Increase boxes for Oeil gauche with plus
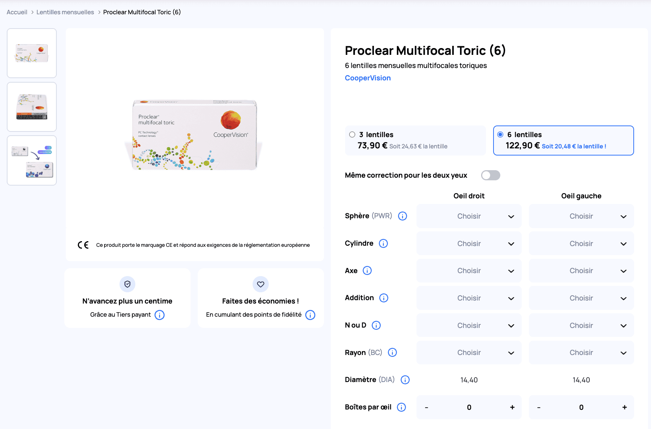 [624, 407]
